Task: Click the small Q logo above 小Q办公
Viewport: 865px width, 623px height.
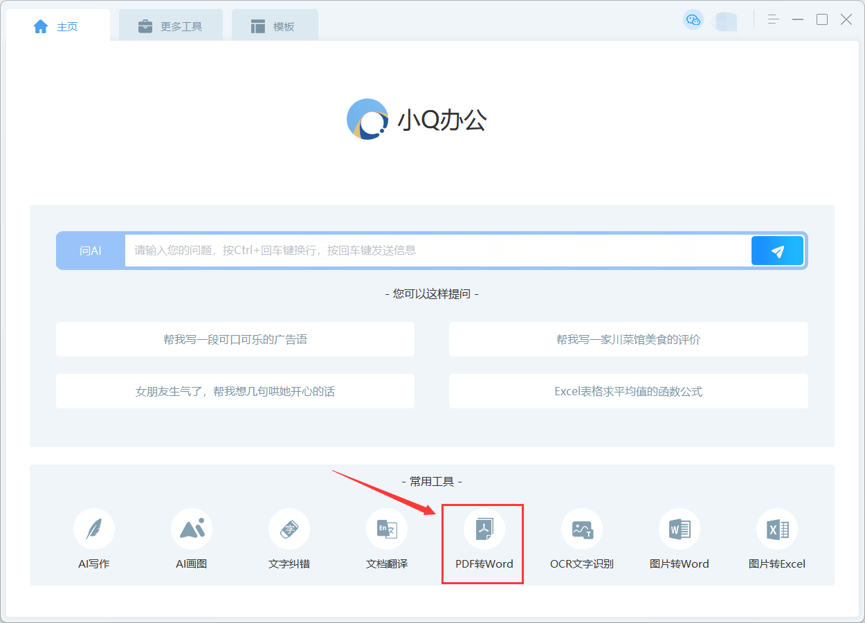Action: click(367, 118)
